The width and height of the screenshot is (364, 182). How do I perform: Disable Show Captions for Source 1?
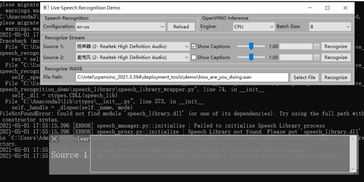[x=194, y=46]
